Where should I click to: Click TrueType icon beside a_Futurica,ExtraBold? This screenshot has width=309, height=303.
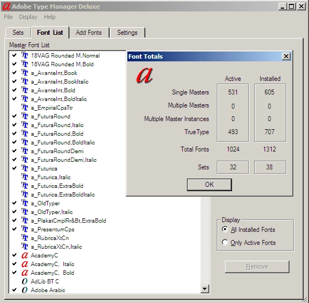pyautogui.click(x=24, y=186)
